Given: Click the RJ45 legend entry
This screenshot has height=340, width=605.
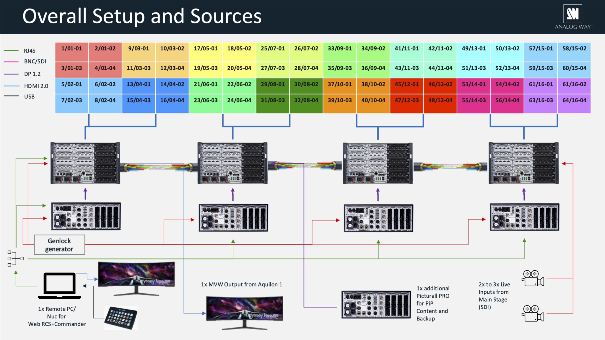Looking at the screenshot, I should (30, 51).
